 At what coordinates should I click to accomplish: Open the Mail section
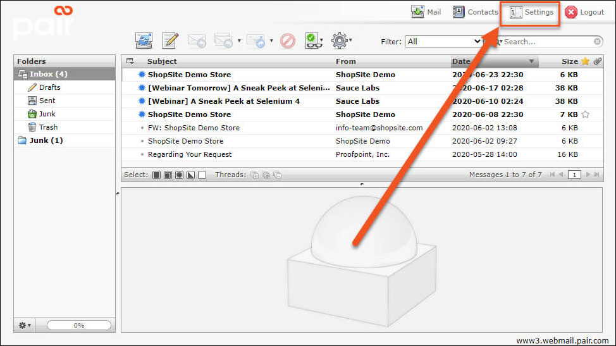click(426, 12)
